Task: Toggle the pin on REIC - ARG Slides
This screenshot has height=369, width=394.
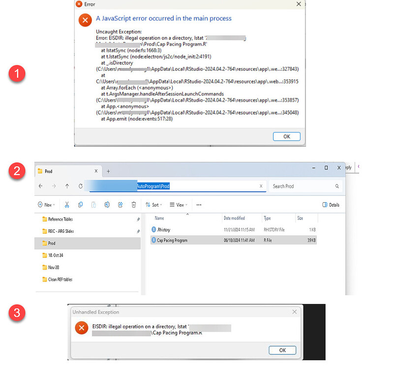Action: [138, 232]
